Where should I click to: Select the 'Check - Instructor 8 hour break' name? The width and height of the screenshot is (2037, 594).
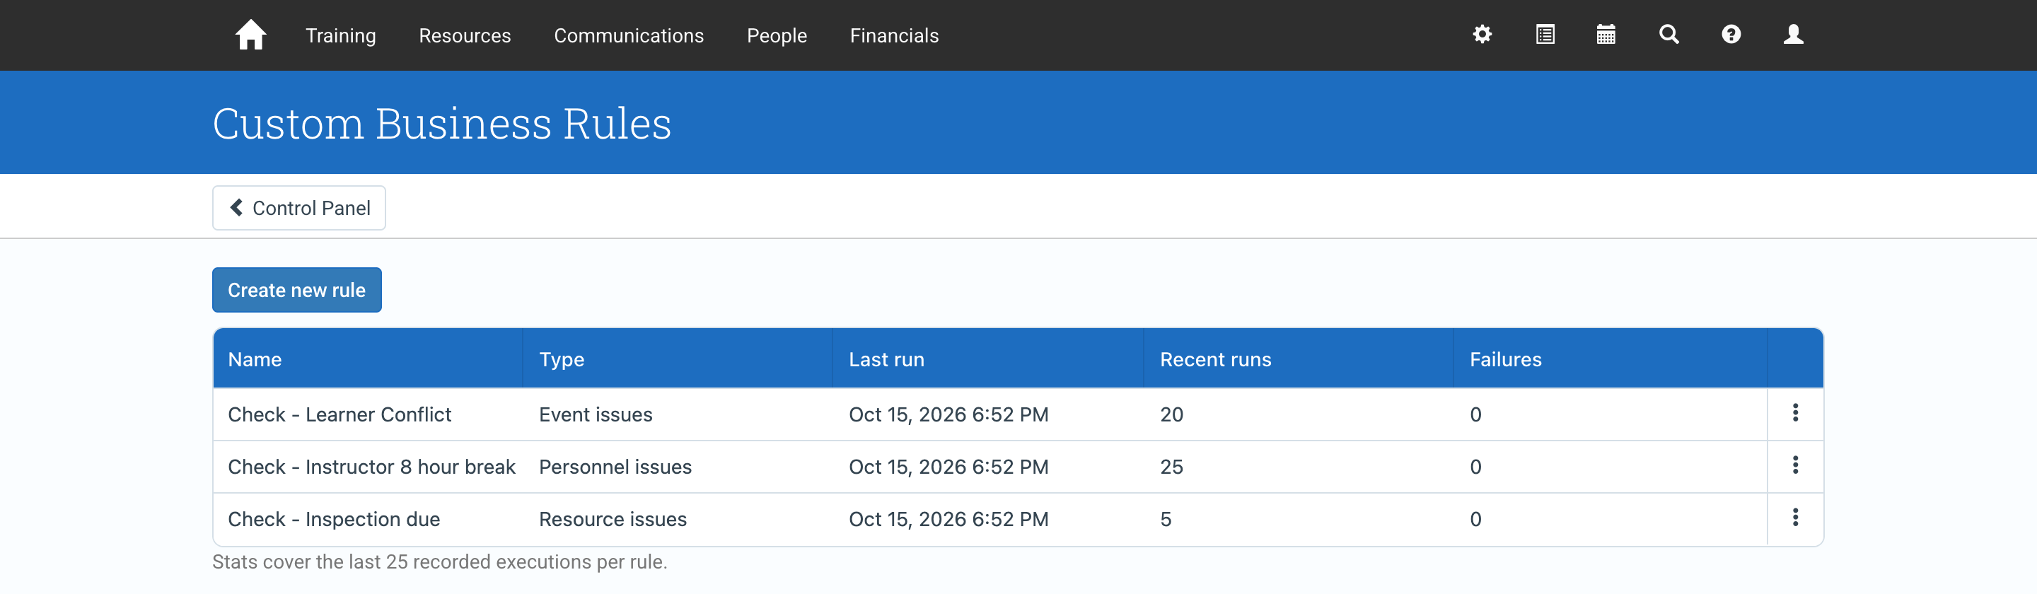371,467
